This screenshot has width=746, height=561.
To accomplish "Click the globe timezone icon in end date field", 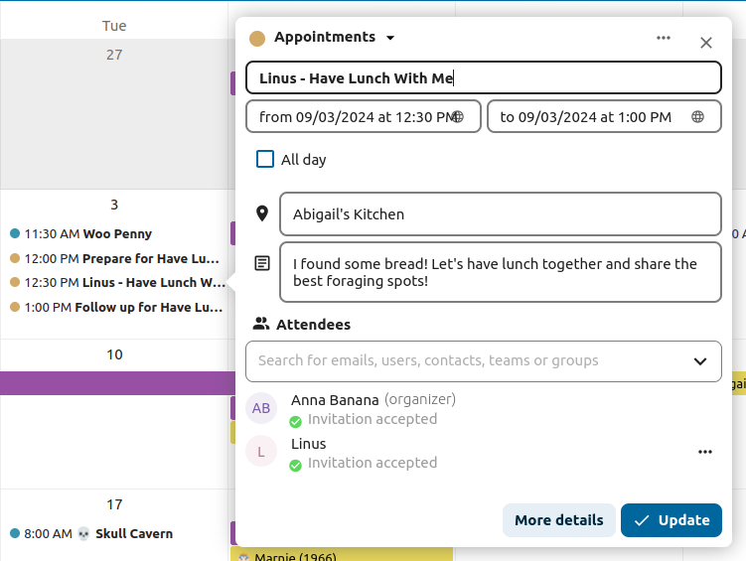I will coord(698,117).
